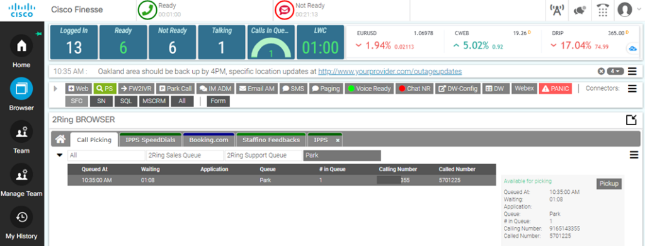Viewport: 645px width, 246px height.
Task: Toggle the MSCRM connector
Action: 154,101
